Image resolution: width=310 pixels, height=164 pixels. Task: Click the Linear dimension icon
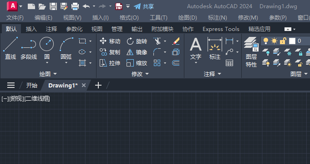(x=229, y=41)
